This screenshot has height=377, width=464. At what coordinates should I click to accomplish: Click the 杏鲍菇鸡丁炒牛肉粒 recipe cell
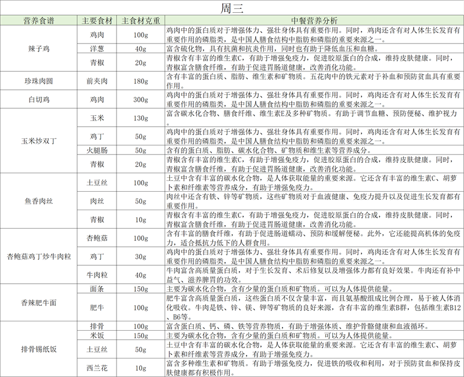pyautogui.click(x=39, y=256)
